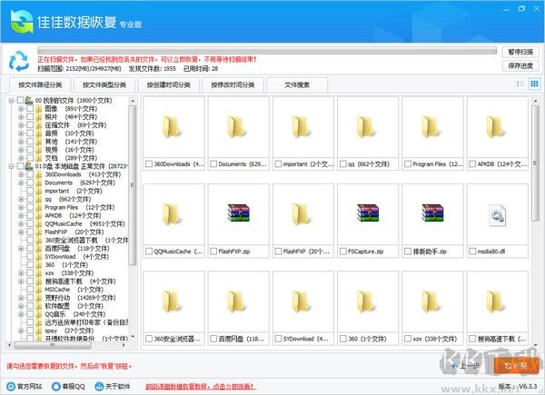This screenshot has height=395, width=545.
Task: Open the 360安全浏览器 folder thumbnail
Action: [x=173, y=301]
